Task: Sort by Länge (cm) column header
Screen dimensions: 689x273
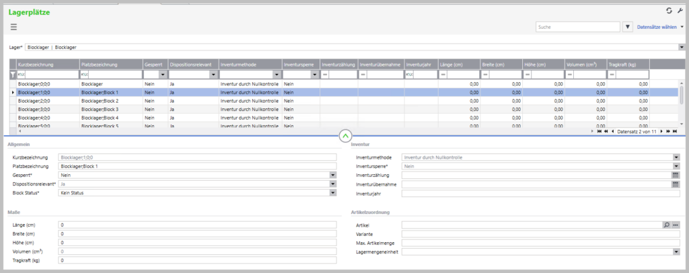Action: tap(459, 65)
